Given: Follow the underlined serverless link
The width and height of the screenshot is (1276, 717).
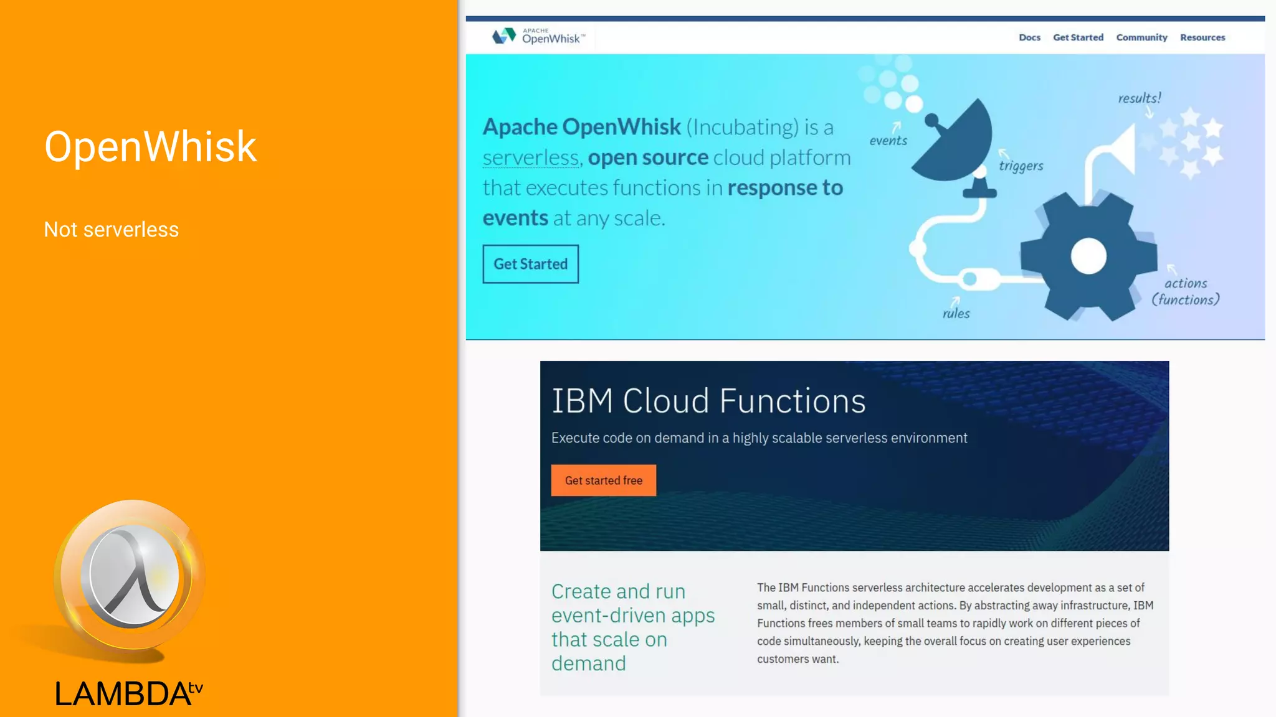Looking at the screenshot, I should tap(531, 158).
